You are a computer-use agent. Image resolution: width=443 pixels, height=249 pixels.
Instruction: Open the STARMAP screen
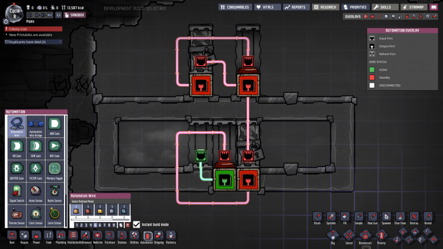click(x=414, y=7)
